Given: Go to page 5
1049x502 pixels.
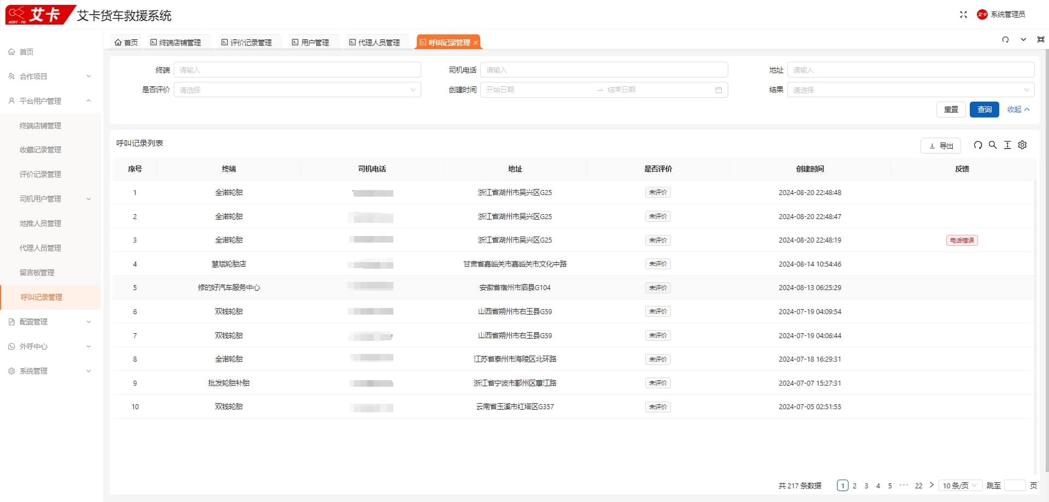Looking at the screenshot, I should tap(890, 486).
